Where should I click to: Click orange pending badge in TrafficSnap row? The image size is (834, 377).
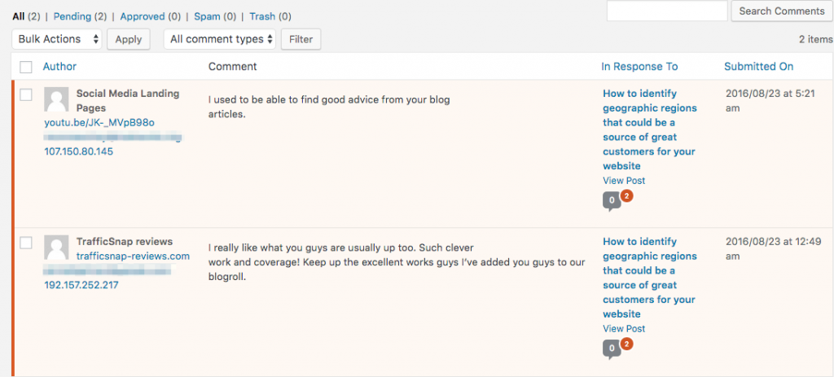click(x=626, y=344)
